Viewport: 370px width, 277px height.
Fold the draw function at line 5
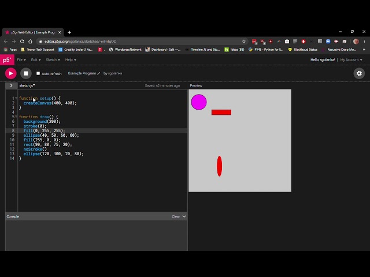click(16, 117)
